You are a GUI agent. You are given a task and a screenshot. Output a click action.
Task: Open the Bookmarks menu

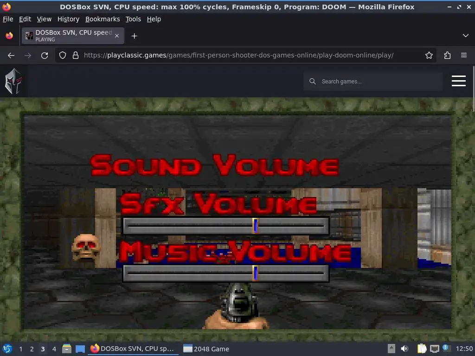[x=103, y=19]
